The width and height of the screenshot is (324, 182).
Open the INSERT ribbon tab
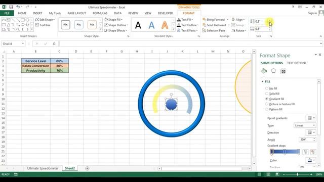click(37, 13)
